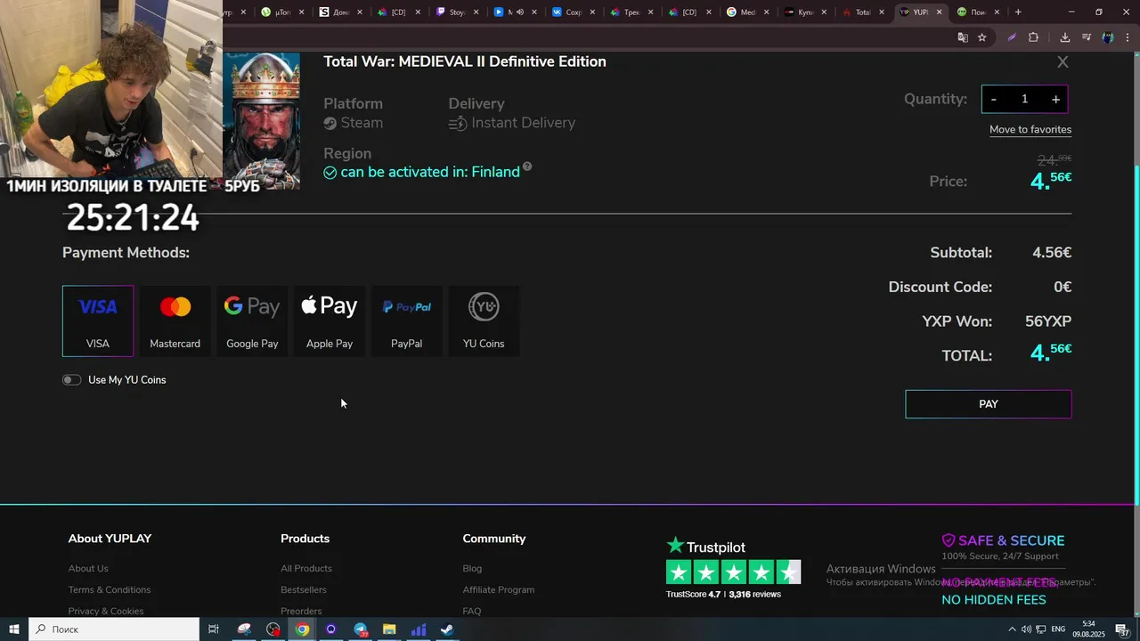The height and width of the screenshot is (641, 1140).
Task: Open Total War: MEDIEVAL II title
Action: tap(465, 61)
